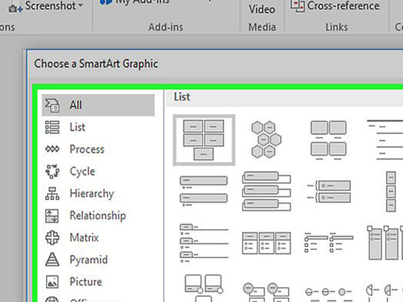
Task: Choose the Tab List layout
Action: click(204, 243)
